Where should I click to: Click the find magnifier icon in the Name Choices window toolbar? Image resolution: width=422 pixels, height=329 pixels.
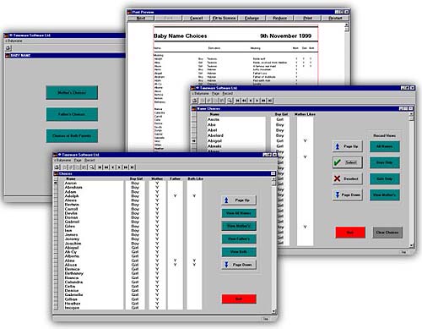click(230, 101)
